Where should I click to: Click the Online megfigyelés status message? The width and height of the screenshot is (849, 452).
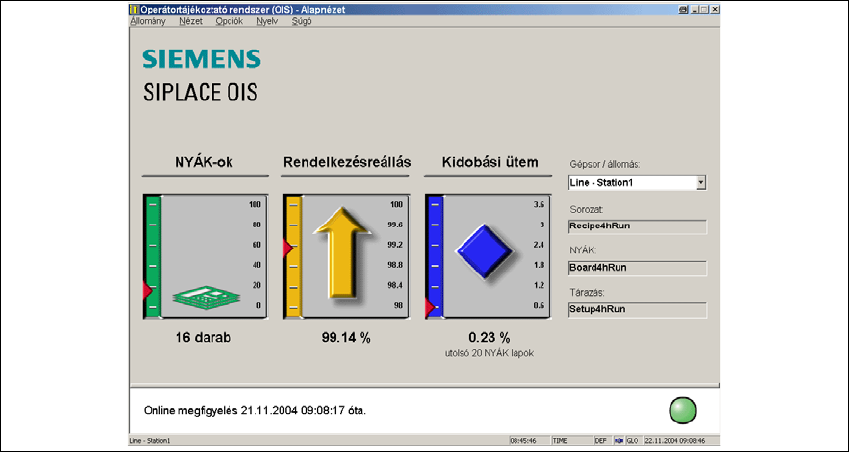(254, 411)
